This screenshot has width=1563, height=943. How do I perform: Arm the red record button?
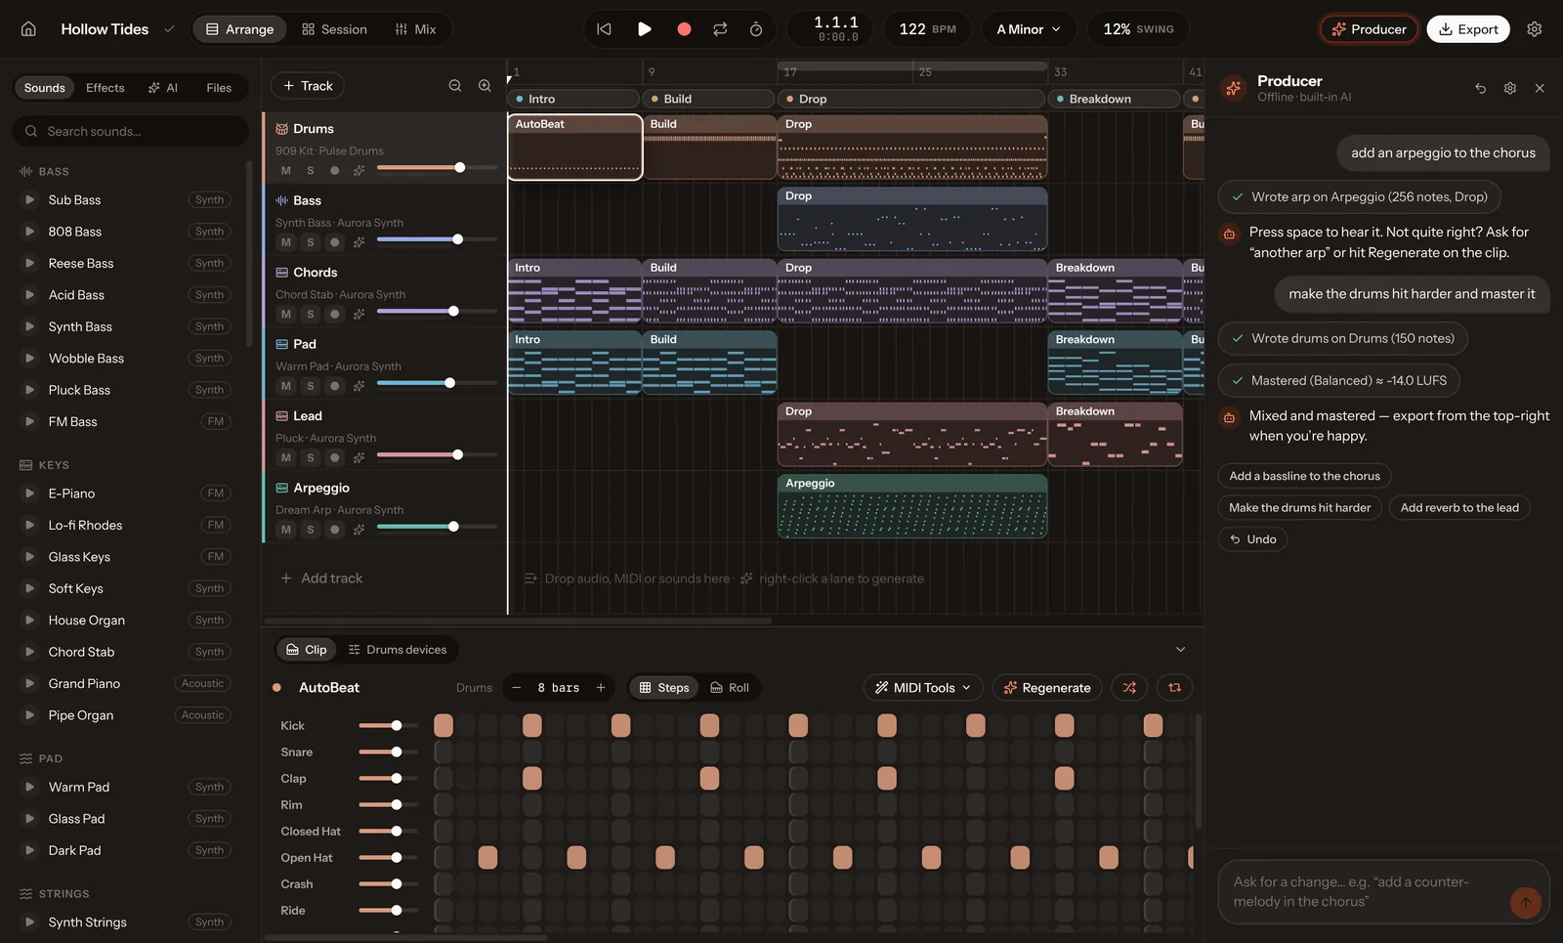(x=684, y=29)
